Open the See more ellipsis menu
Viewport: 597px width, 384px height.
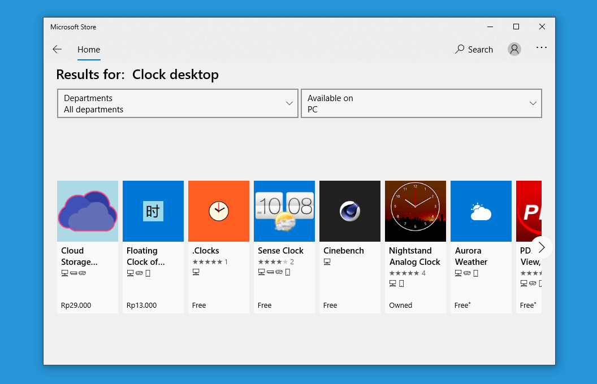pyautogui.click(x=542, y=48)
